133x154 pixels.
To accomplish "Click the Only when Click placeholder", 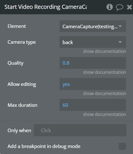I will click(x=46, y=130).
